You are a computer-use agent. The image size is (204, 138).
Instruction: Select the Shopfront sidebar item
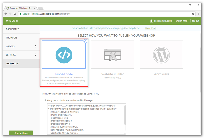(21, 63)
